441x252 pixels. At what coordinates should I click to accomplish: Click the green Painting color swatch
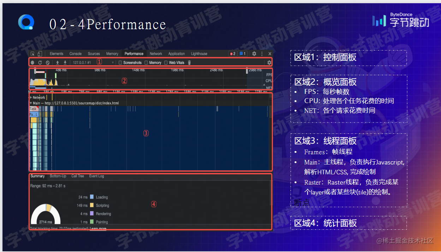coord(92,222)
